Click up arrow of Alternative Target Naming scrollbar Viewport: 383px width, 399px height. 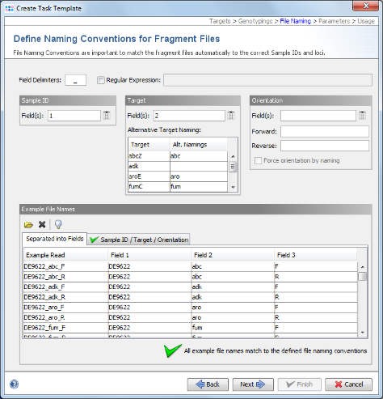point(233,156)
